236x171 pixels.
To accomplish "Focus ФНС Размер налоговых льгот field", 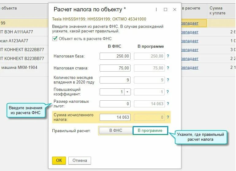I will (115, 104).
